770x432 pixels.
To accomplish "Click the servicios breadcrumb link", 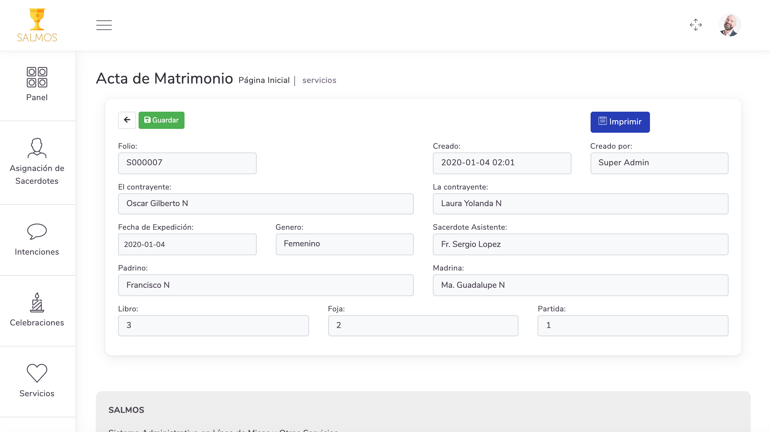I will tap(319, 80).
